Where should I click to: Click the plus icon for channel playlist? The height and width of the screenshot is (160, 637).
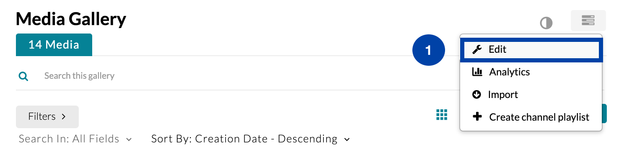point(477,117)
